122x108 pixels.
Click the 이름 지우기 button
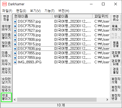click(x=6, y=54)
